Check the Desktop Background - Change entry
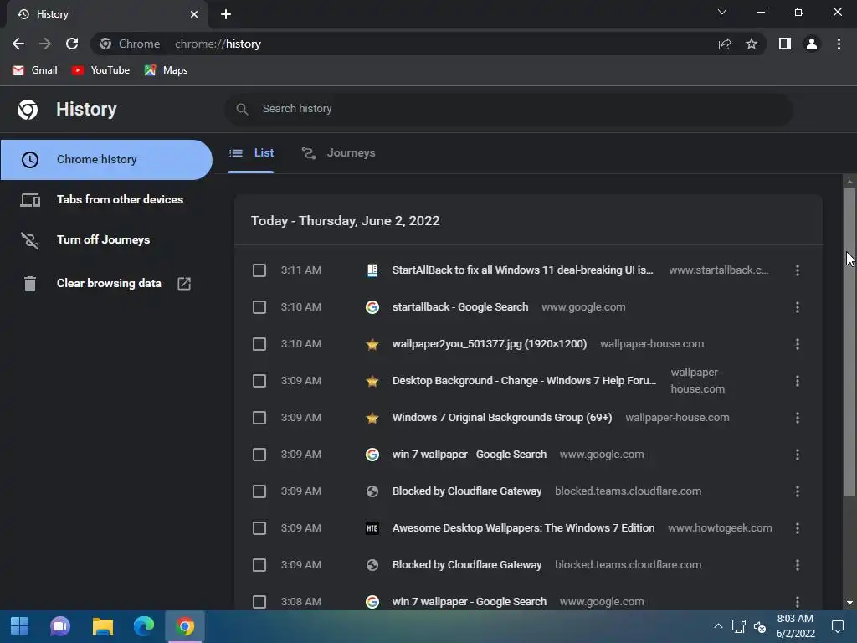Image resolution: width=857 pixels, height=643 pixels. [x=259, y=381]
